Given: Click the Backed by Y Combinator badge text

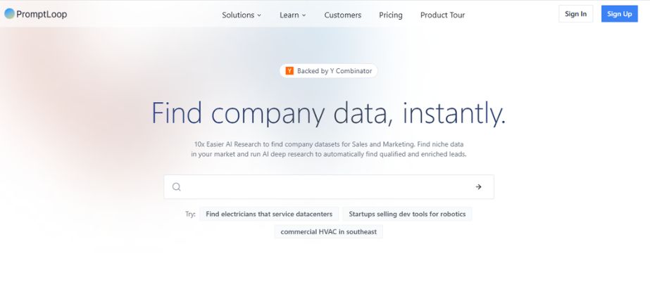Looking at the screenshot, I should [335, 71].
